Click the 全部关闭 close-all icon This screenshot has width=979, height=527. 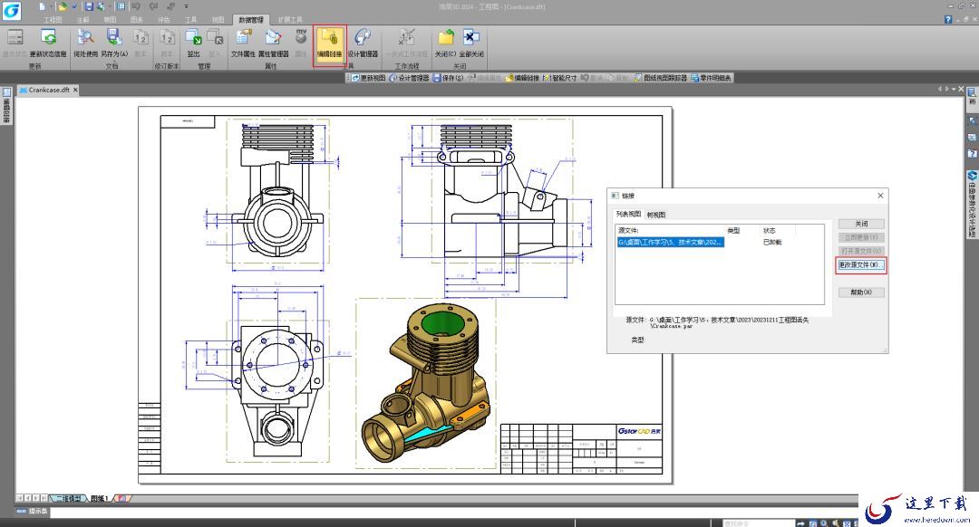pyautogui.click(x=471, y=43)
